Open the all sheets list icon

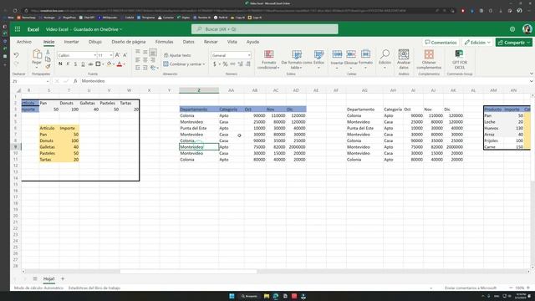35,278
